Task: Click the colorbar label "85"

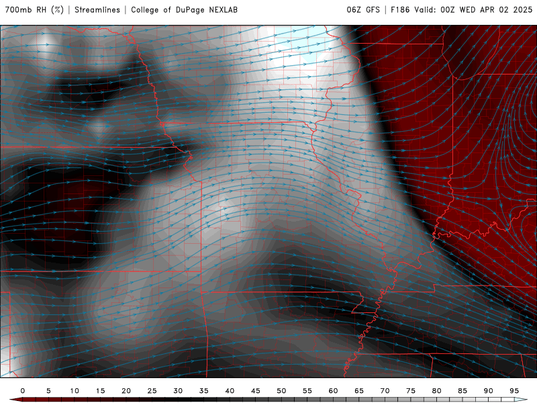Action: pos(462,391)
